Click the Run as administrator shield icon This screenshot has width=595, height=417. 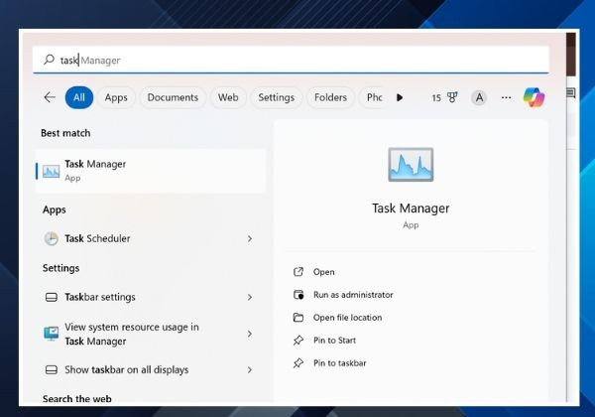(298, 295)
